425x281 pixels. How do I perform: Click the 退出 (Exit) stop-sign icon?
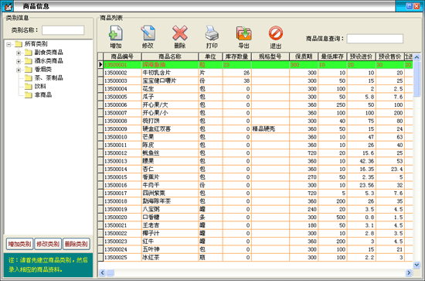pos(276,33)
